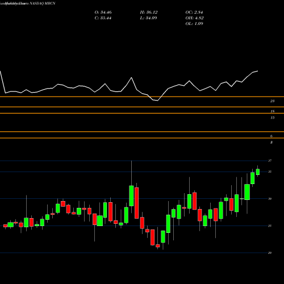Click the tall green candle with wick to 37
The image size is (284, 284).
tap(131, 196)
